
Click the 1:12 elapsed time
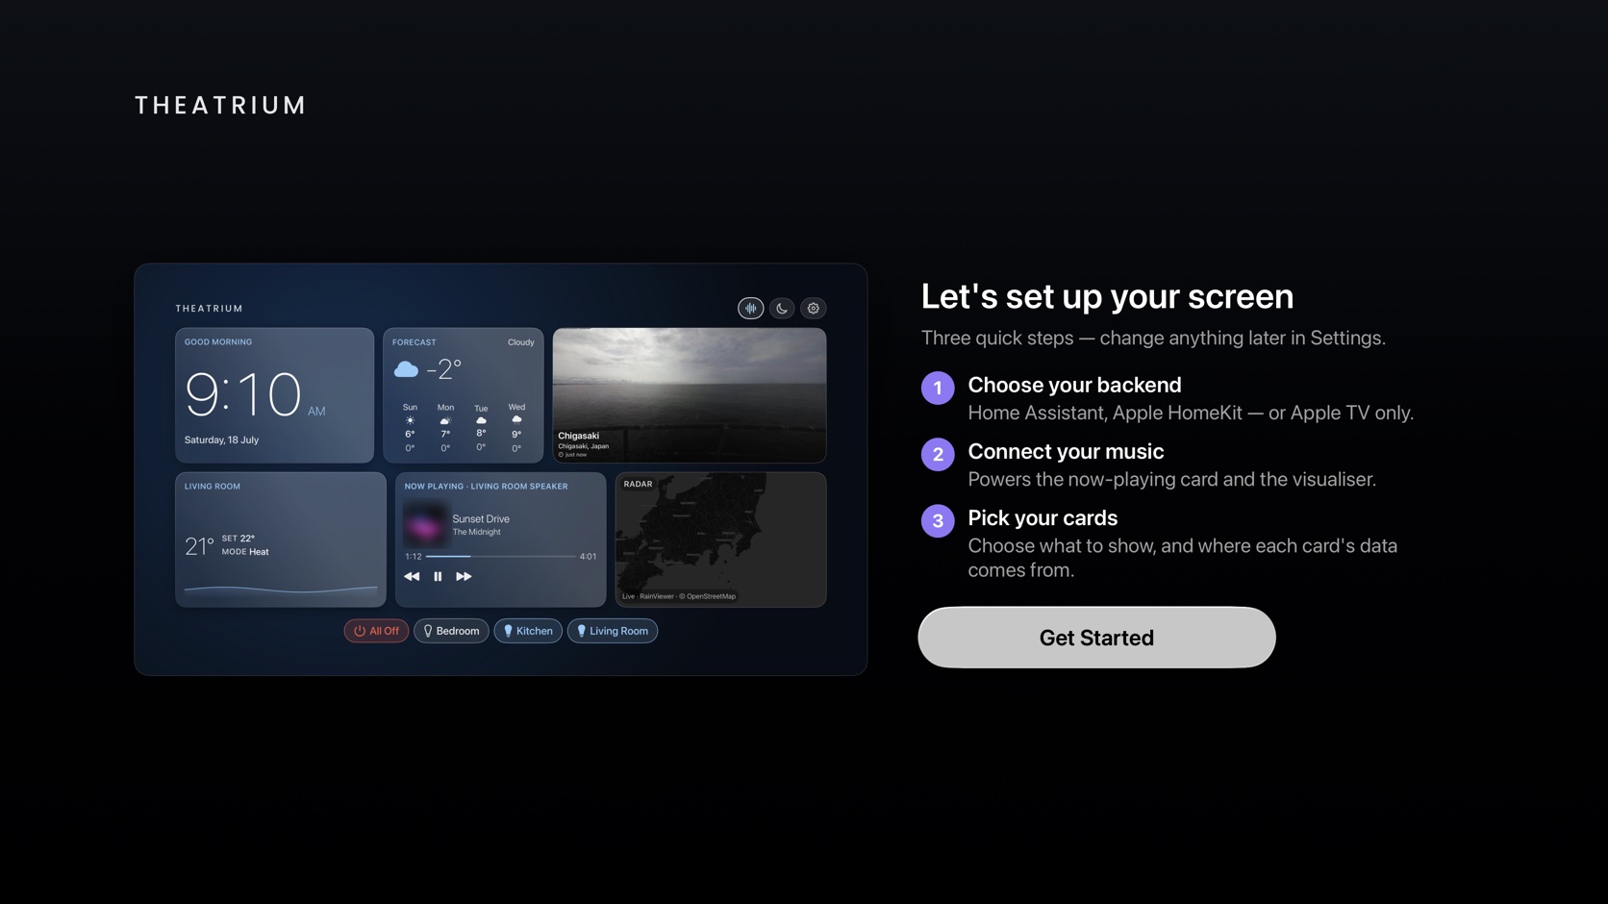tap(414, 557)
